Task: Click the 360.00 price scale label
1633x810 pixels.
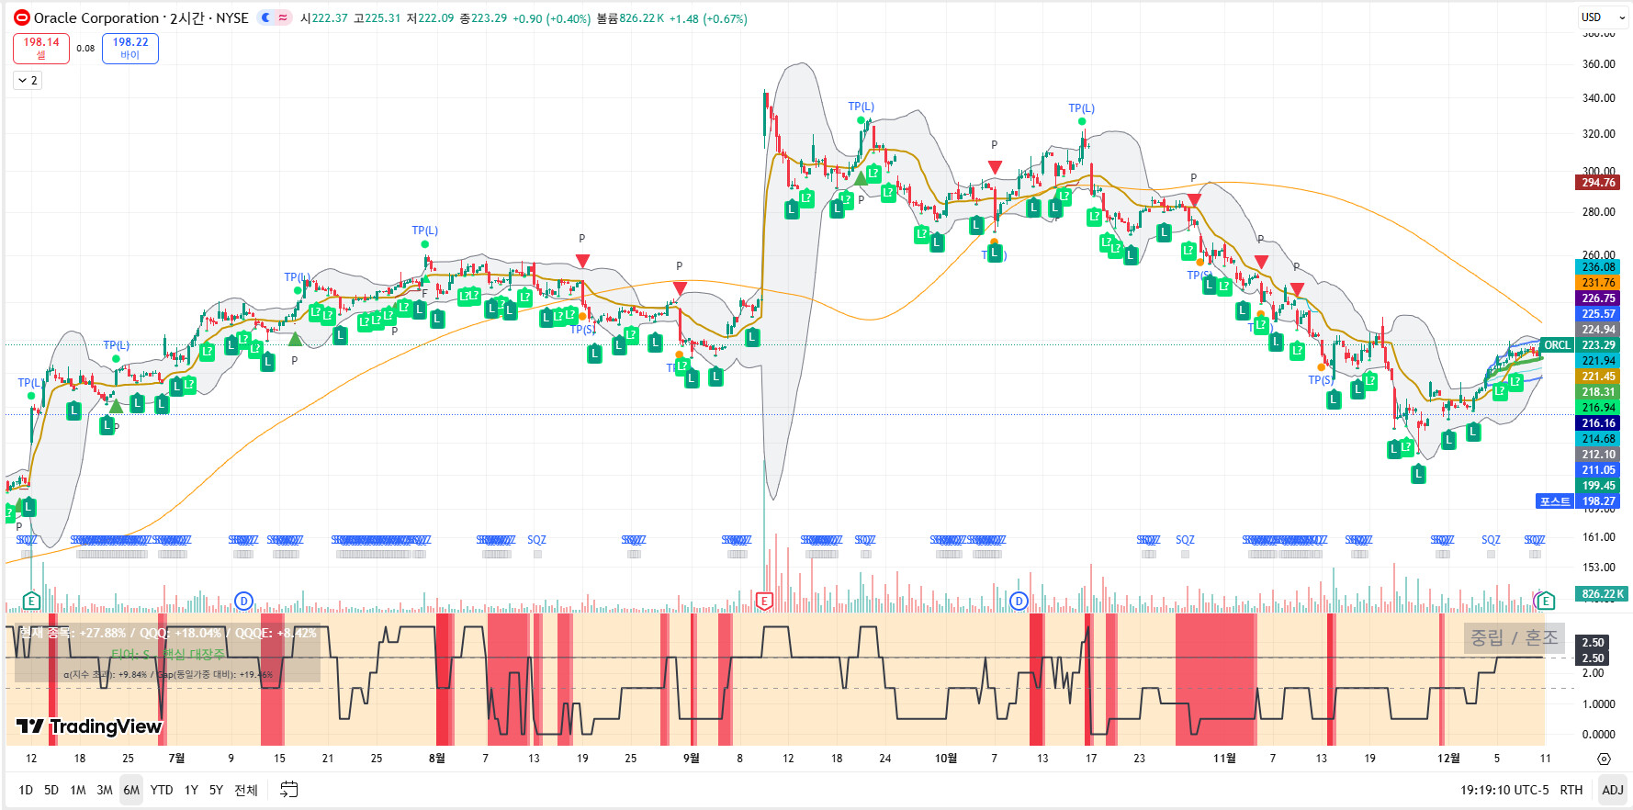Action: pos(1598,64)
